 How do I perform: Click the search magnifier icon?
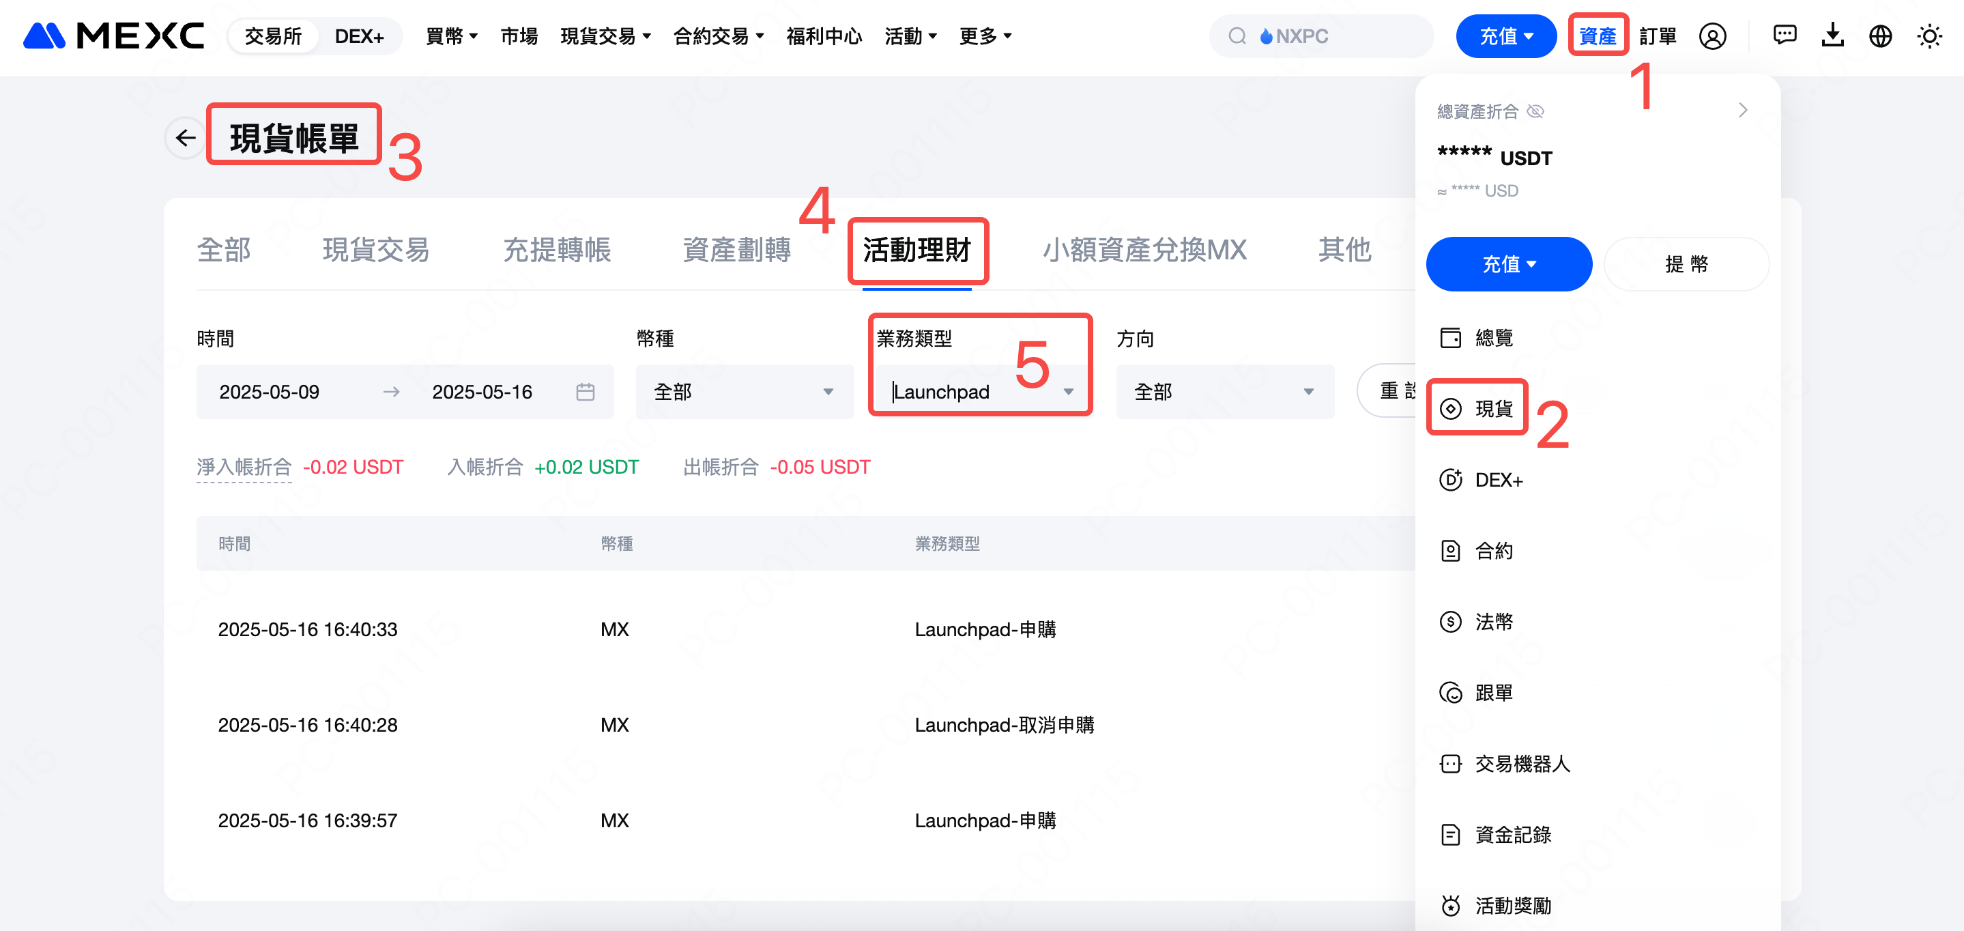coord(1237,36)
